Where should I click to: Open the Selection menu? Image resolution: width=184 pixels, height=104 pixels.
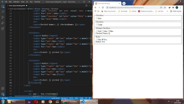[x=16, y=2]
